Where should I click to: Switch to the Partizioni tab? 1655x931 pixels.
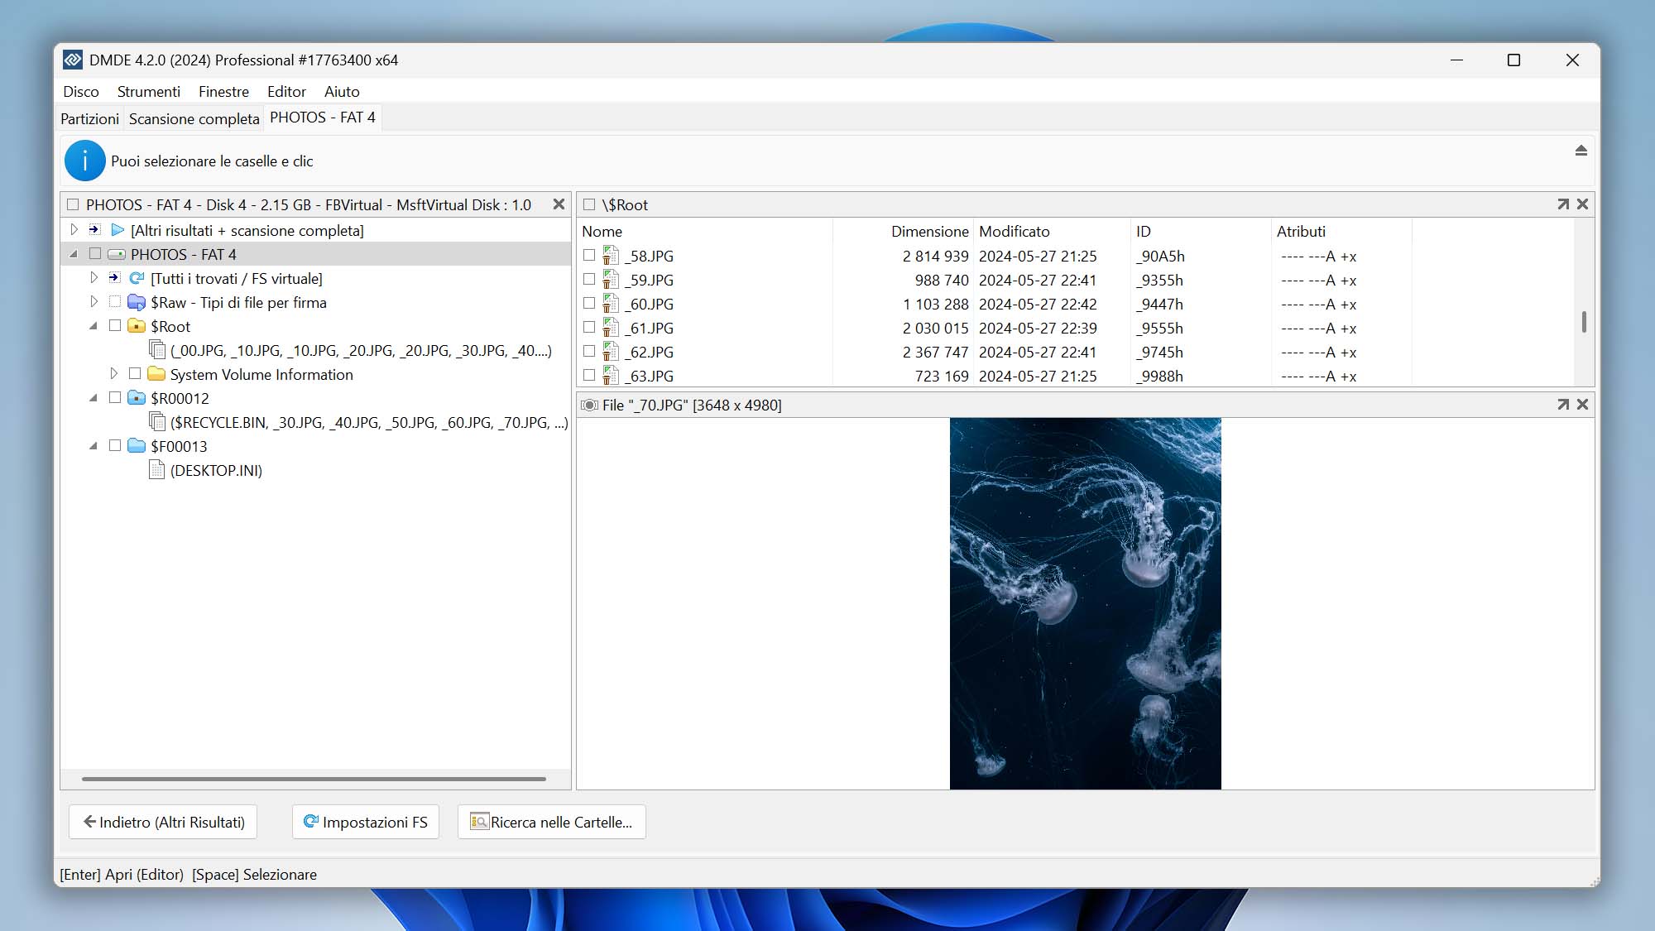click(x=88, y=118)
